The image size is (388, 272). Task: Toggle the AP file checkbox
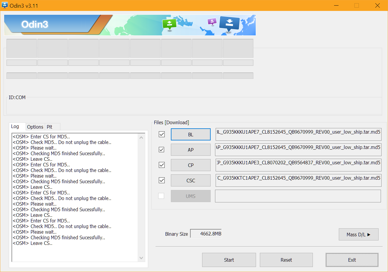pos(162,150)
